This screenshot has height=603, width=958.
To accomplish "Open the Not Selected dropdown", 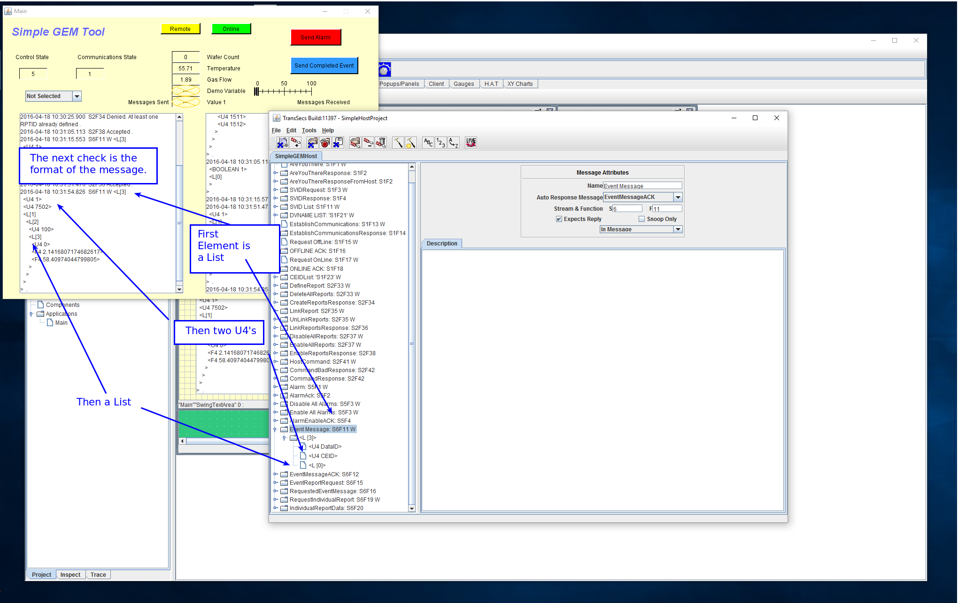I will (x=77, y=96).
